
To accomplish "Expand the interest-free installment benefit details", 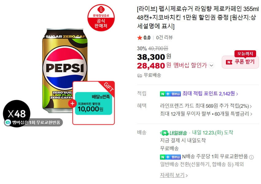I will coord(206,114).
